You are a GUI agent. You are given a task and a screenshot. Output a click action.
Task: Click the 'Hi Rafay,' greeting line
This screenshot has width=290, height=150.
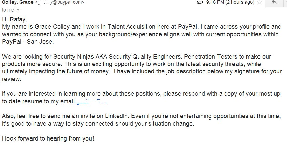15,19
